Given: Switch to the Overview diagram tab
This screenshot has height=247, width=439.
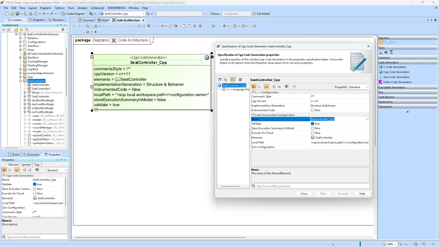Looking at the screenshot, I should [x=86, y=20].
